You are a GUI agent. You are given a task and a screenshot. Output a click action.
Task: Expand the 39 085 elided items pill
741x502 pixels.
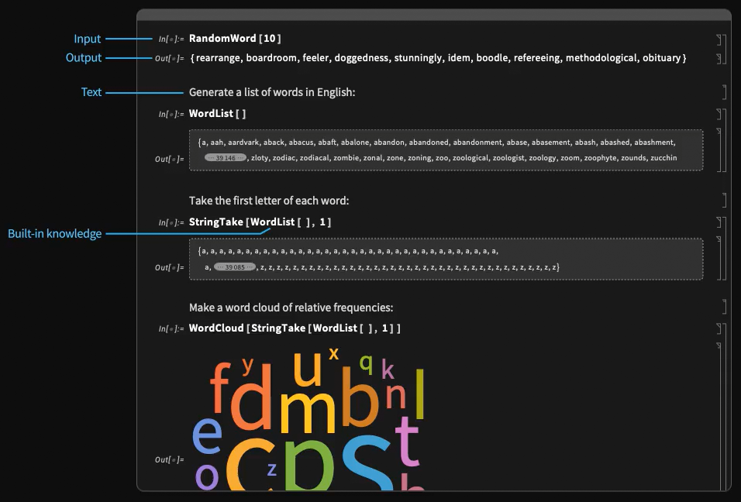click(234, 267)
